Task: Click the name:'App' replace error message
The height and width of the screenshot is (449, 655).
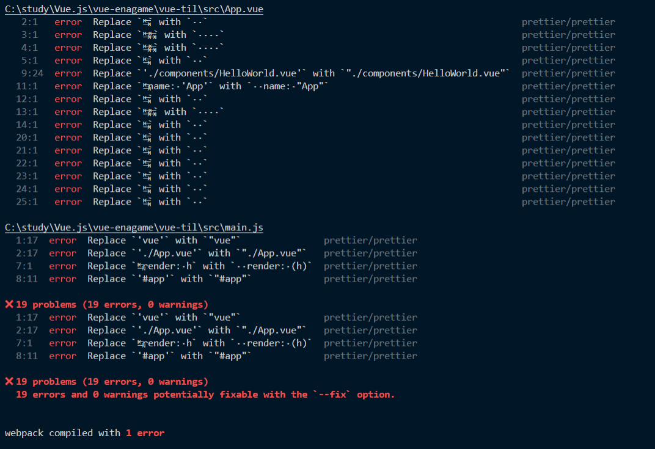Action: coord(211,86)
